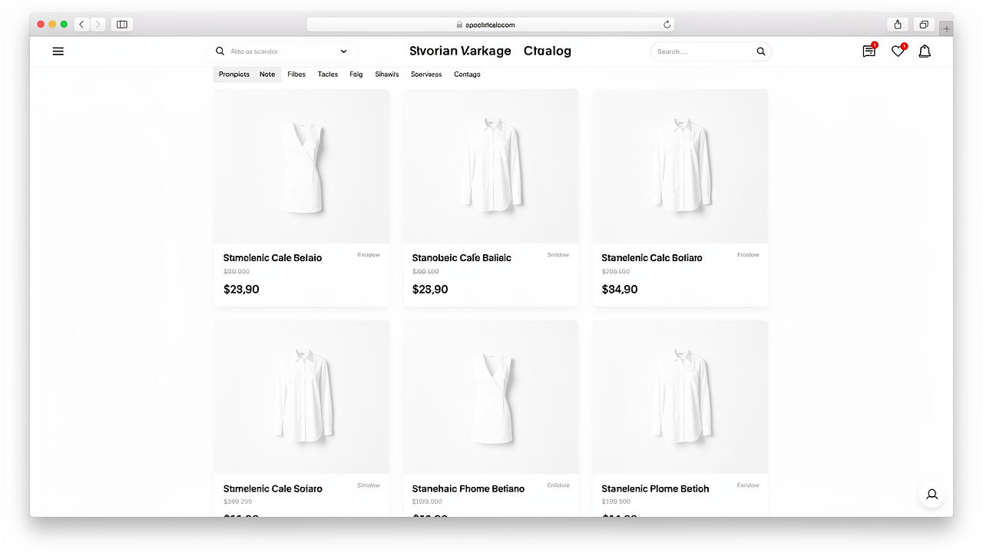
Task: Click the Stanobeic Cale Baliaic title
Action: pyautogui.click(x=462, y=258)
